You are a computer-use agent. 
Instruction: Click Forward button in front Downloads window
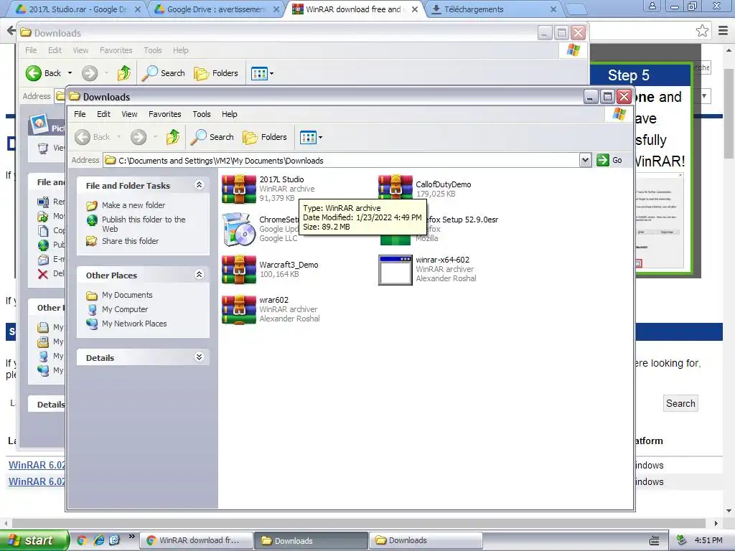pyautogui.click(x=139, y=137)
